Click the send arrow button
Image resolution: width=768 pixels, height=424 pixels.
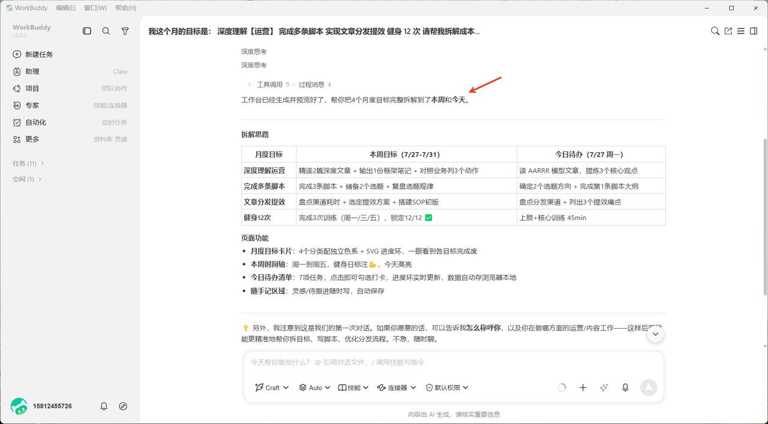649,387
